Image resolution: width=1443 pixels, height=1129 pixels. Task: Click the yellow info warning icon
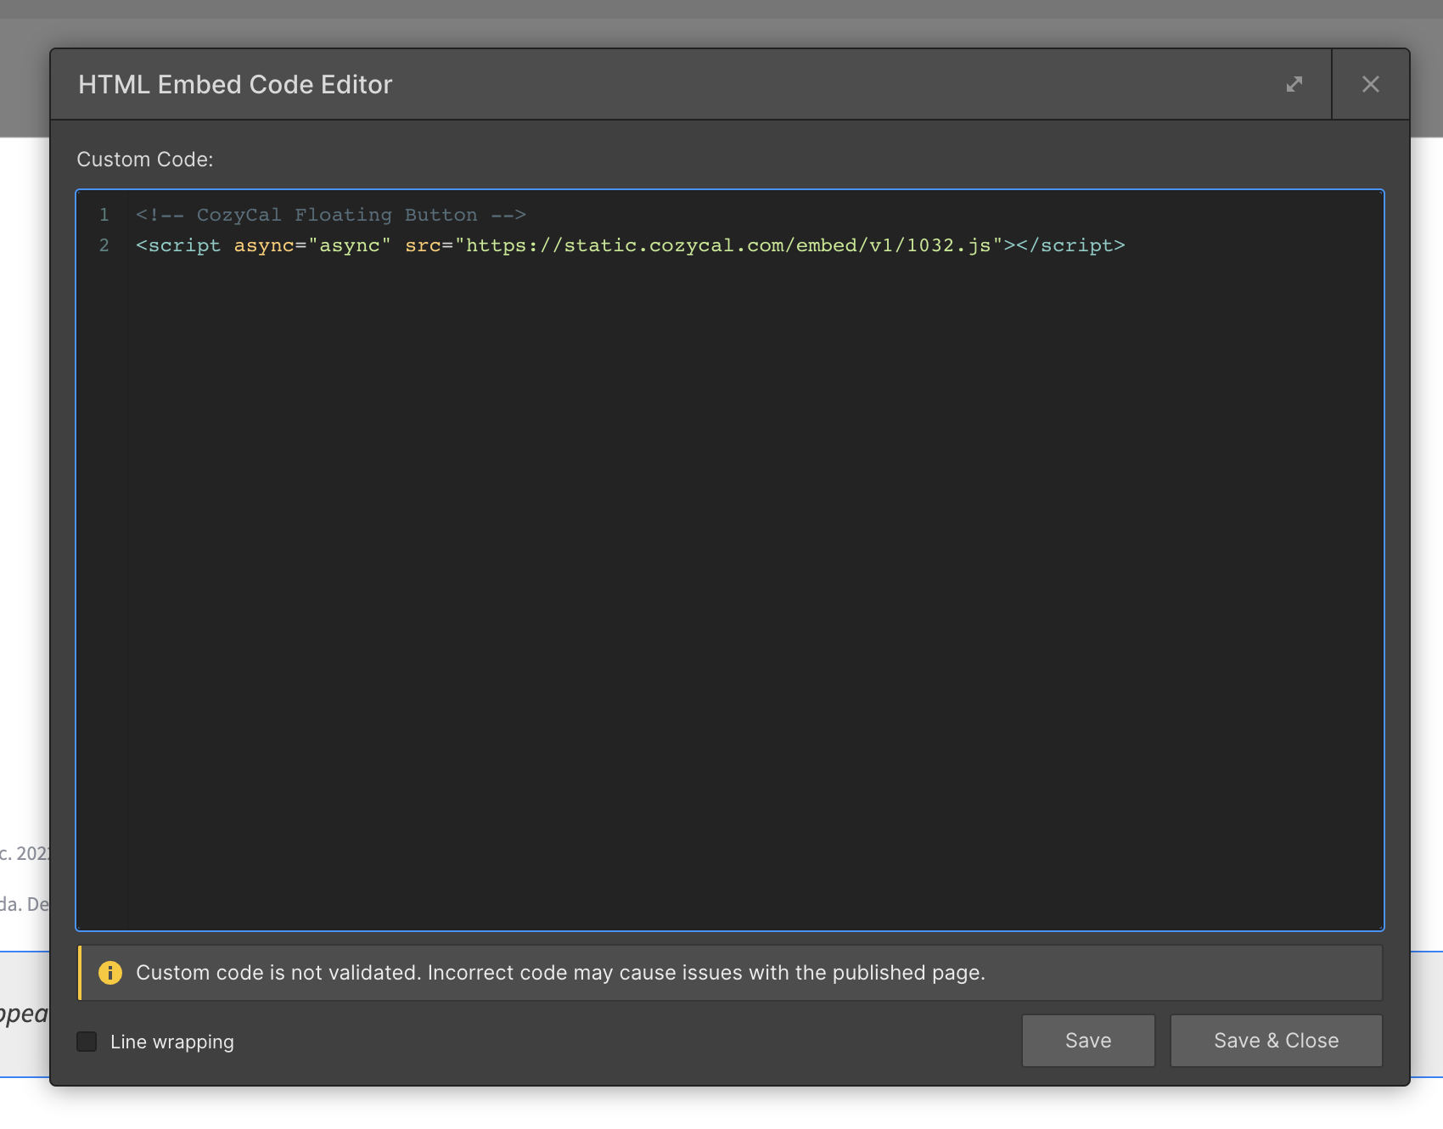(x=110, y=973)
